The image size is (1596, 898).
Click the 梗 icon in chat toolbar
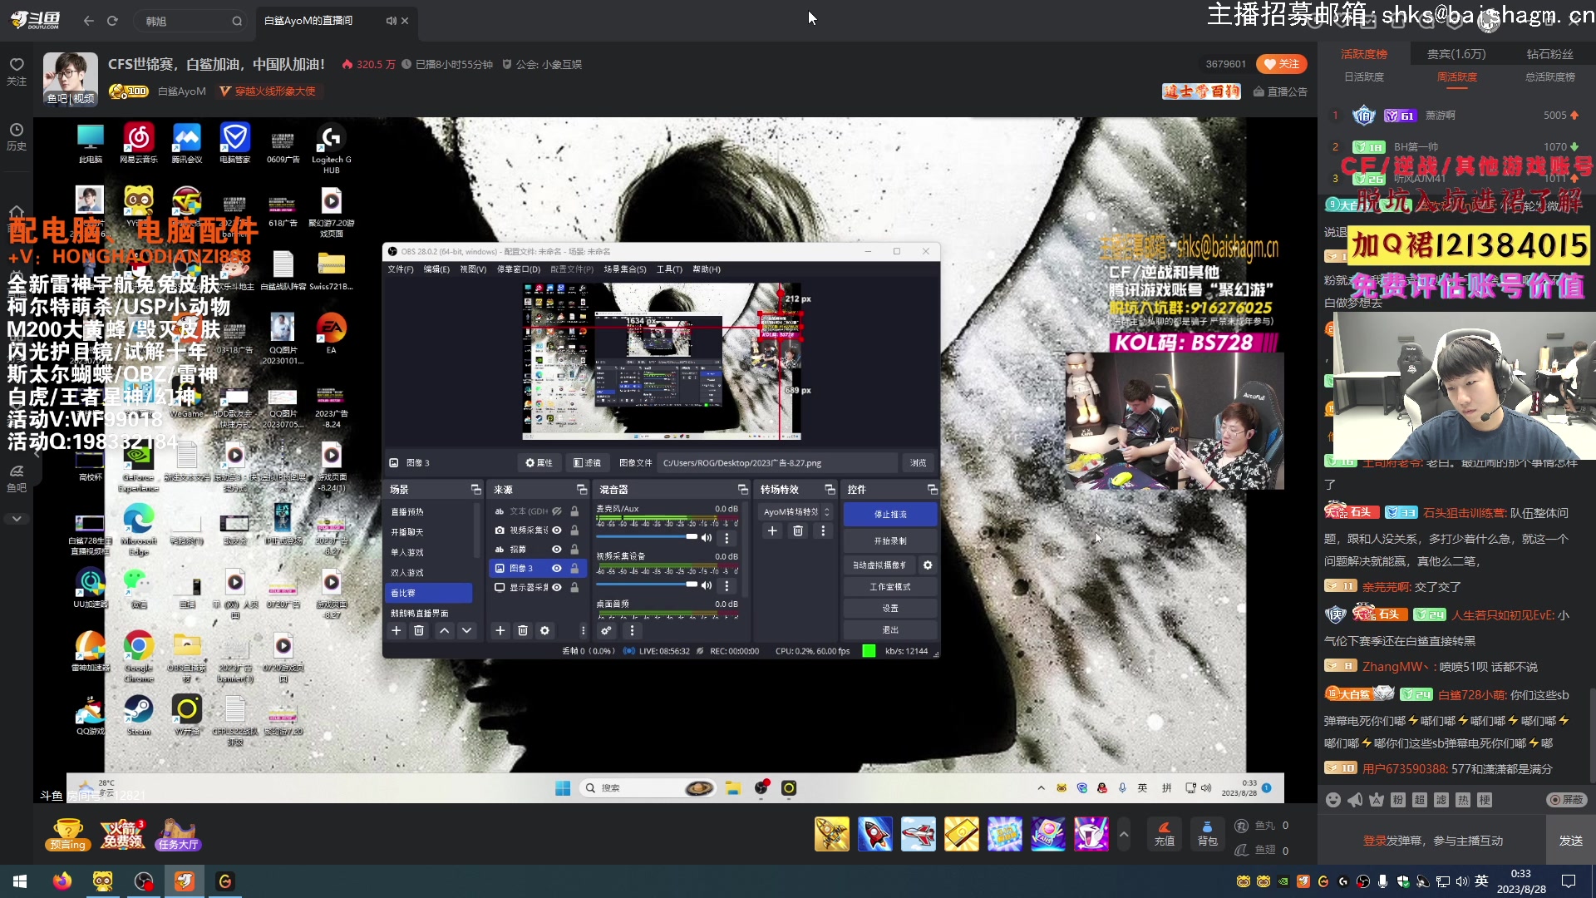coord(1485,799)
